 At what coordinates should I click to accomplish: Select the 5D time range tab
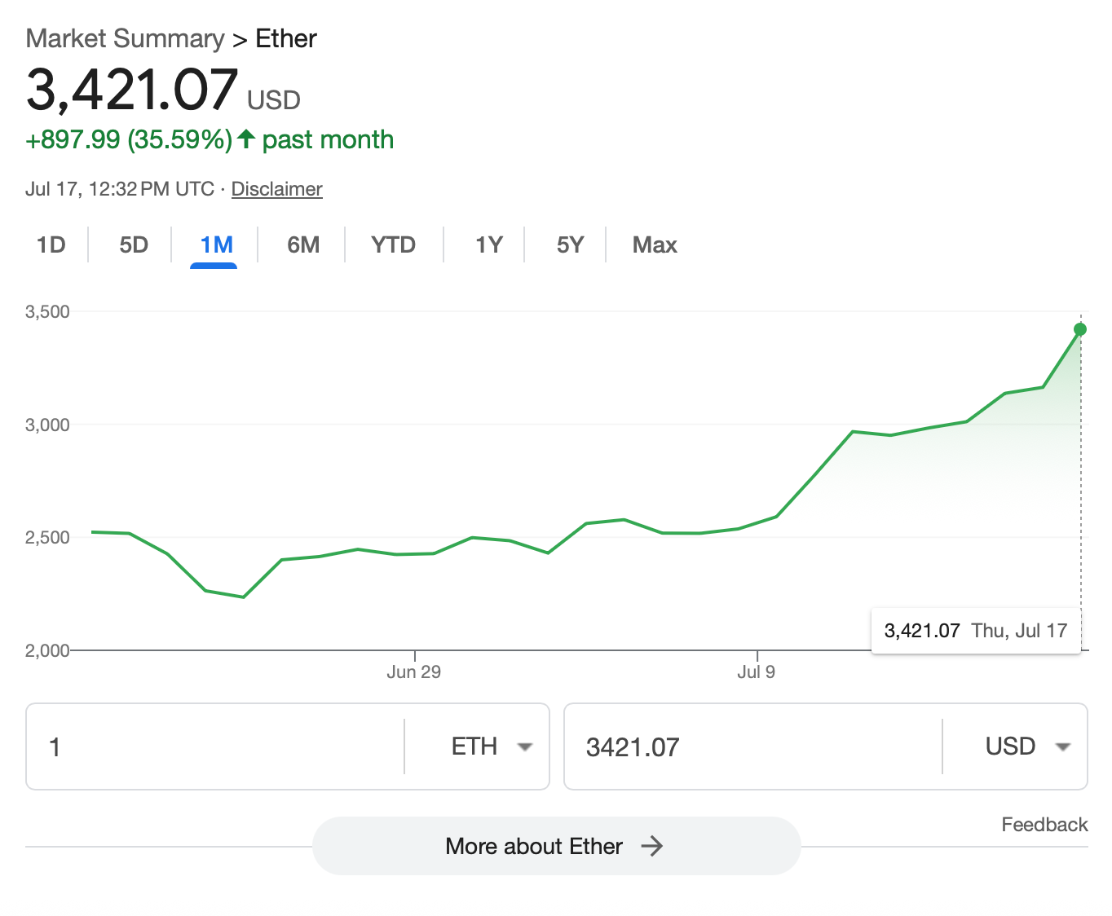pyautogui.click(x=134, y=244)
